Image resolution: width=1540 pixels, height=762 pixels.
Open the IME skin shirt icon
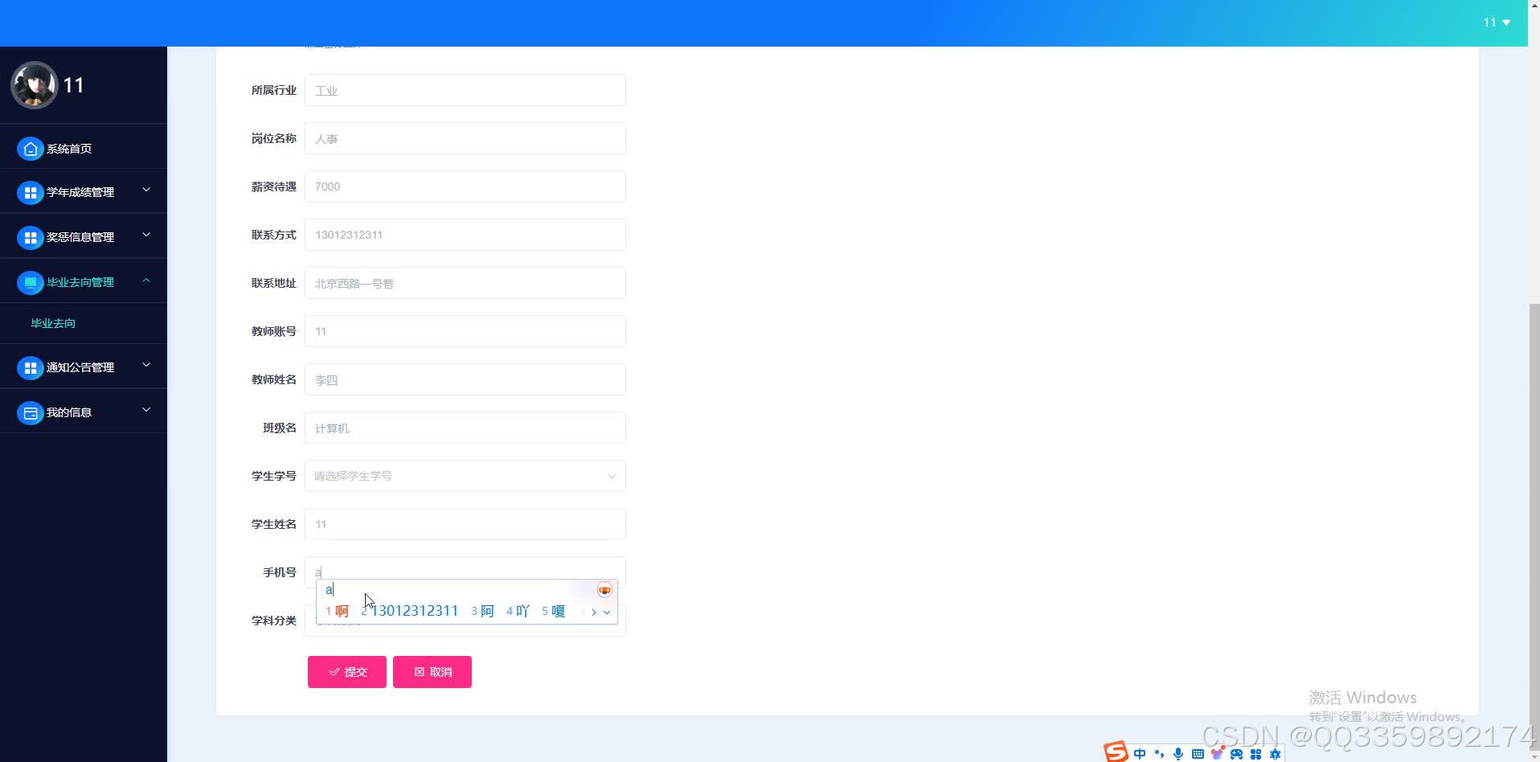tap(1217, 754)
